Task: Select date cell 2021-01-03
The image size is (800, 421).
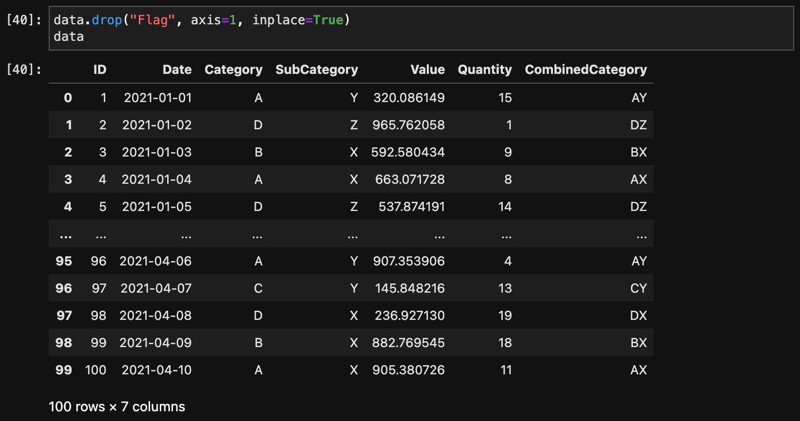Action: pyautogui.click(x=157, y=152)
